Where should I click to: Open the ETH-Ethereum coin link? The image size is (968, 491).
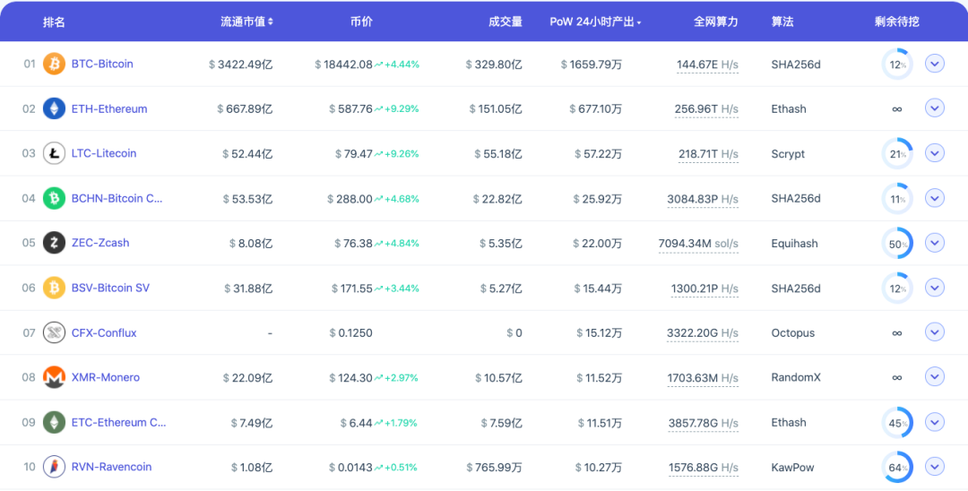pyautogui.click(x=109, y=109)
